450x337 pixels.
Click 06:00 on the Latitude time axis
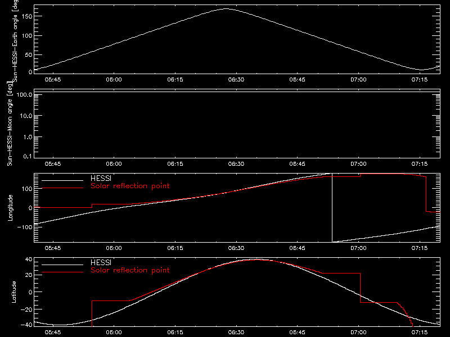tap(114, 333)
